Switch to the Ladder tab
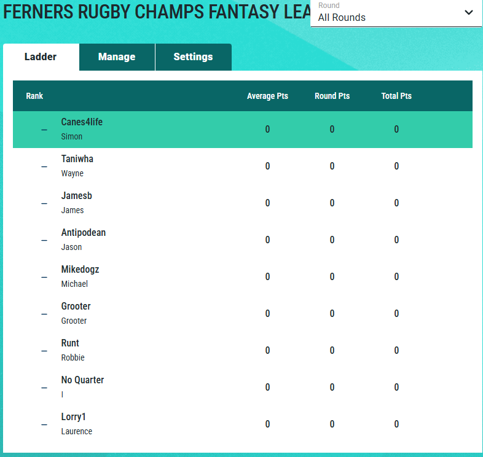 [x=41, y=57]
